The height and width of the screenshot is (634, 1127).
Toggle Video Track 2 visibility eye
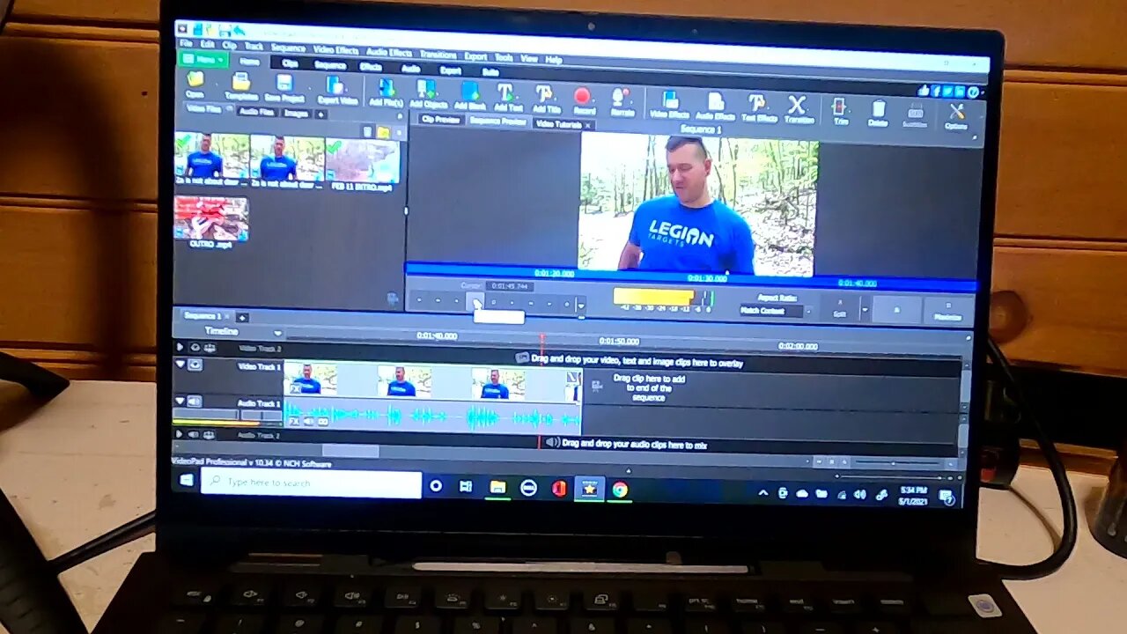pyautogui.click(x=195, y=348)
